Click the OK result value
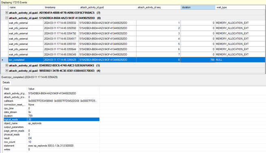Viewport: 266px width, 153px height. (x=30, y=138)
